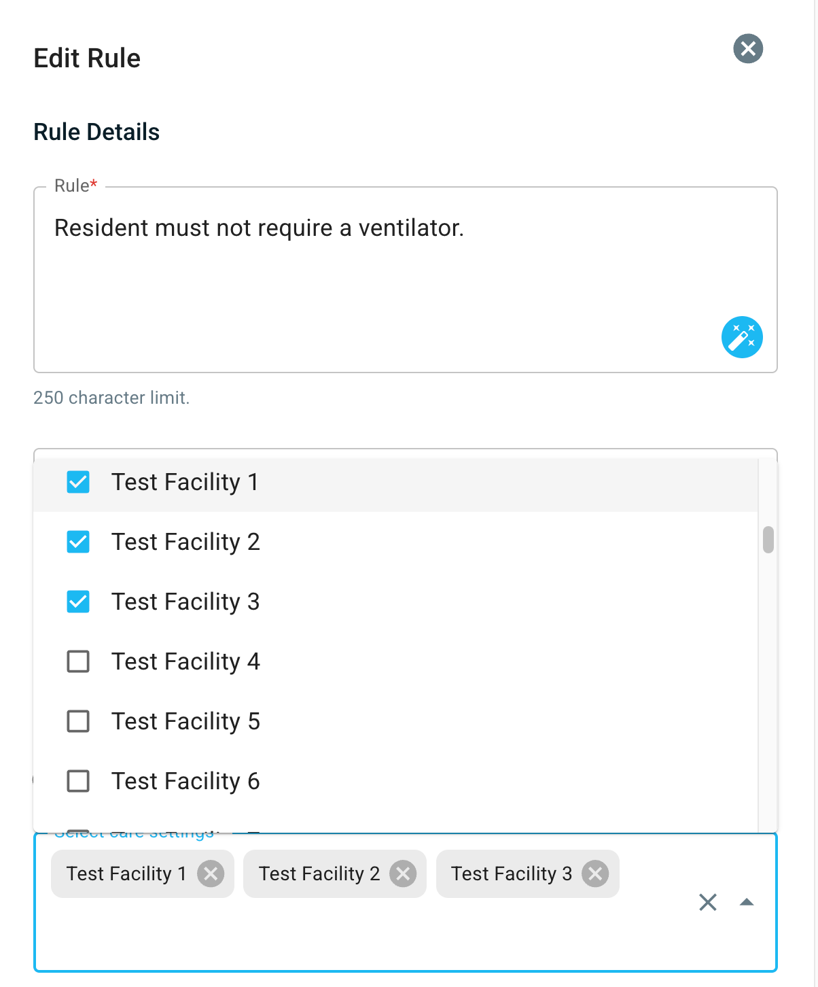Check the Test Facility 6 checkbox
The image size is (818, 987).
coord(78,781)
